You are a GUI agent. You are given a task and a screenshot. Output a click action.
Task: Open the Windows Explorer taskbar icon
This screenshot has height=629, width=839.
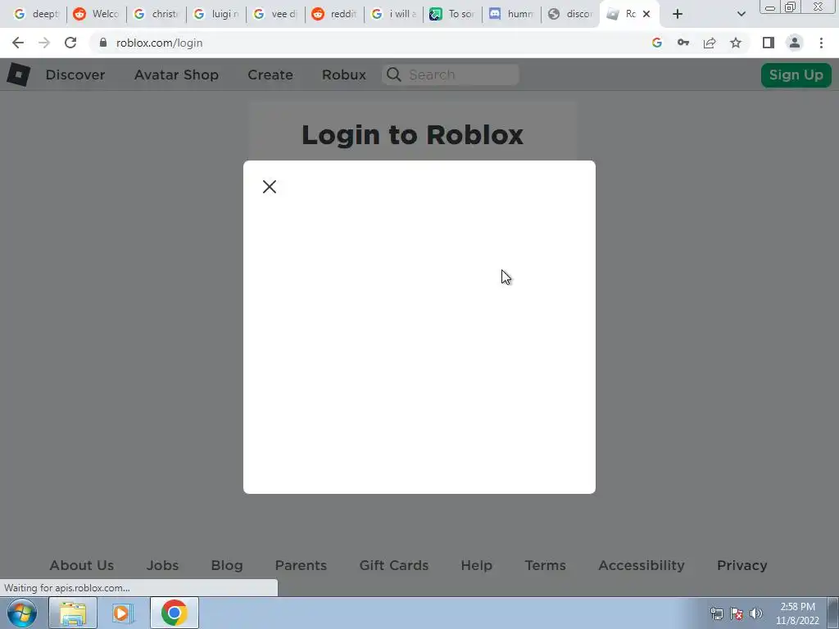73,613
